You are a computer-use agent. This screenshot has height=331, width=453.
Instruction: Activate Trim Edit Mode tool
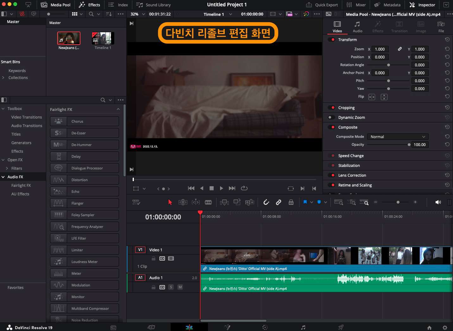point(183,202)
